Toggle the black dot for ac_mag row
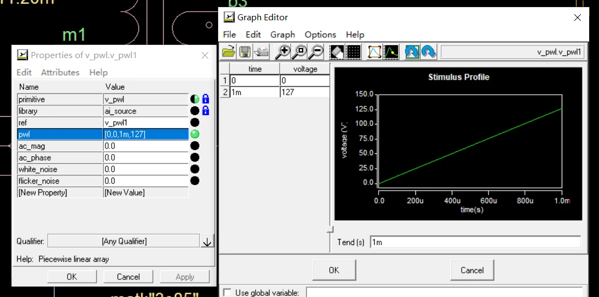This screenshot has height=297, width=599. point(195,146)
